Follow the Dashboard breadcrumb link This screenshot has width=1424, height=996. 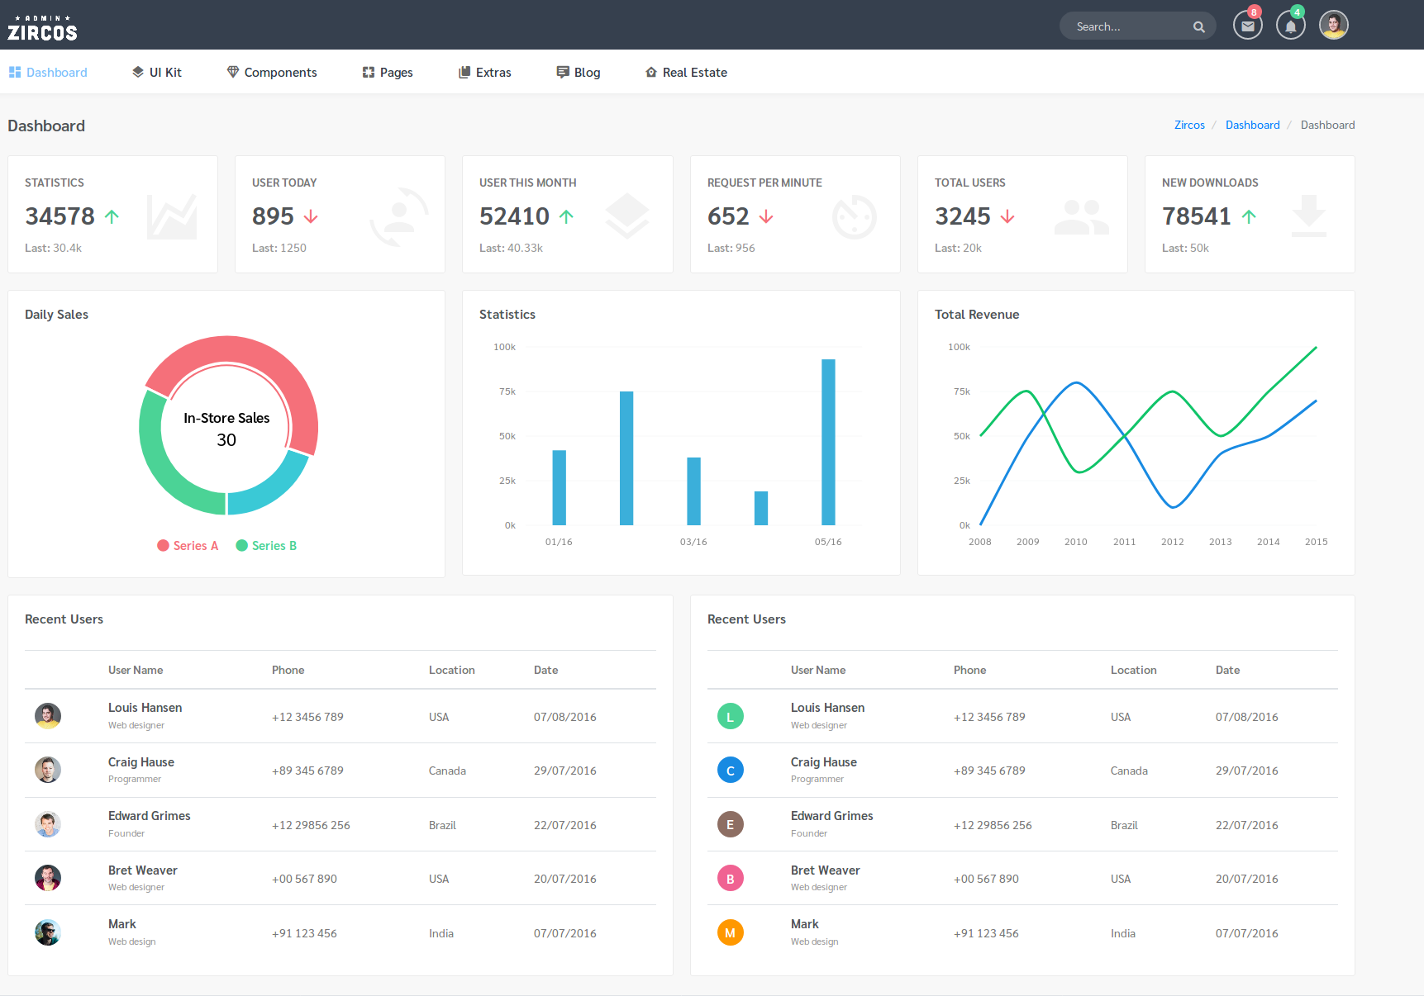(x=1252, y=125)
